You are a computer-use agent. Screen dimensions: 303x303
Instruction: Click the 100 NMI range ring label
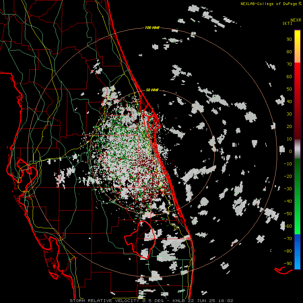tap(152, 28)
